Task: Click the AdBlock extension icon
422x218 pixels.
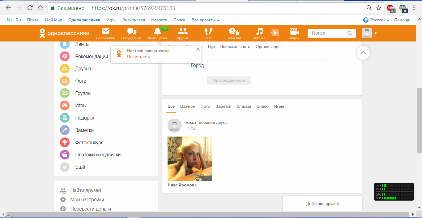Action: pos(391,8)
